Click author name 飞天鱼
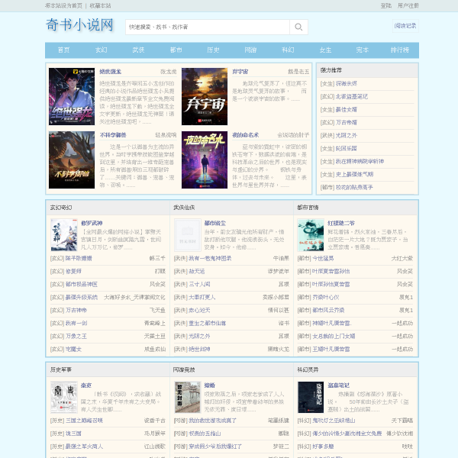The width and height of the screenshot is (458, 458). coord(157,310)
